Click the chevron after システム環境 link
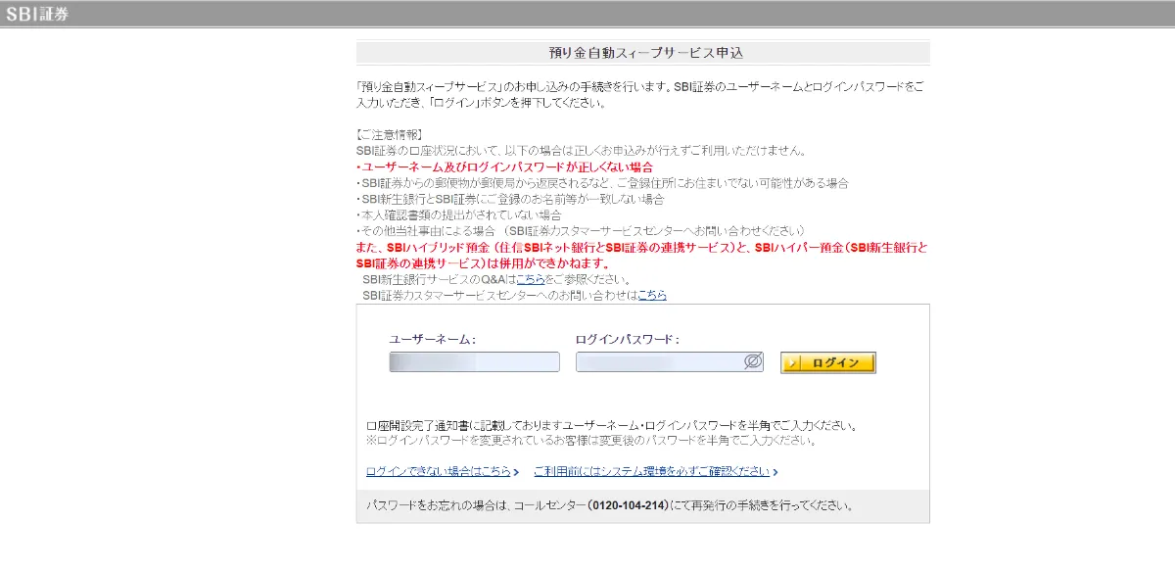The width and height of the screenshot is (1175, 571). pos(775,472)
